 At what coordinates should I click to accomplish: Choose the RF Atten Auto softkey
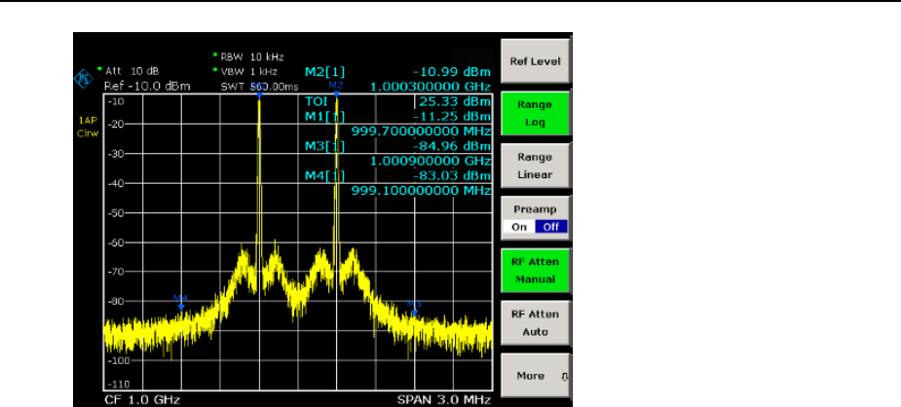pyautogui.click(x=535, y=322)
